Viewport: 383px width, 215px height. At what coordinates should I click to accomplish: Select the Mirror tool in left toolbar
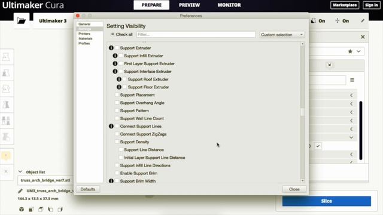pos(6,105)
